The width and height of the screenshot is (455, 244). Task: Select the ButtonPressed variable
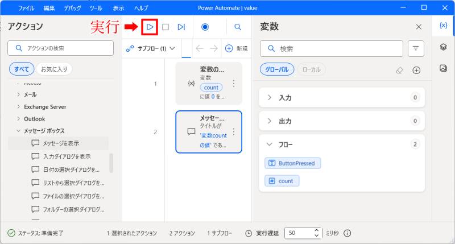coord(292,163)
